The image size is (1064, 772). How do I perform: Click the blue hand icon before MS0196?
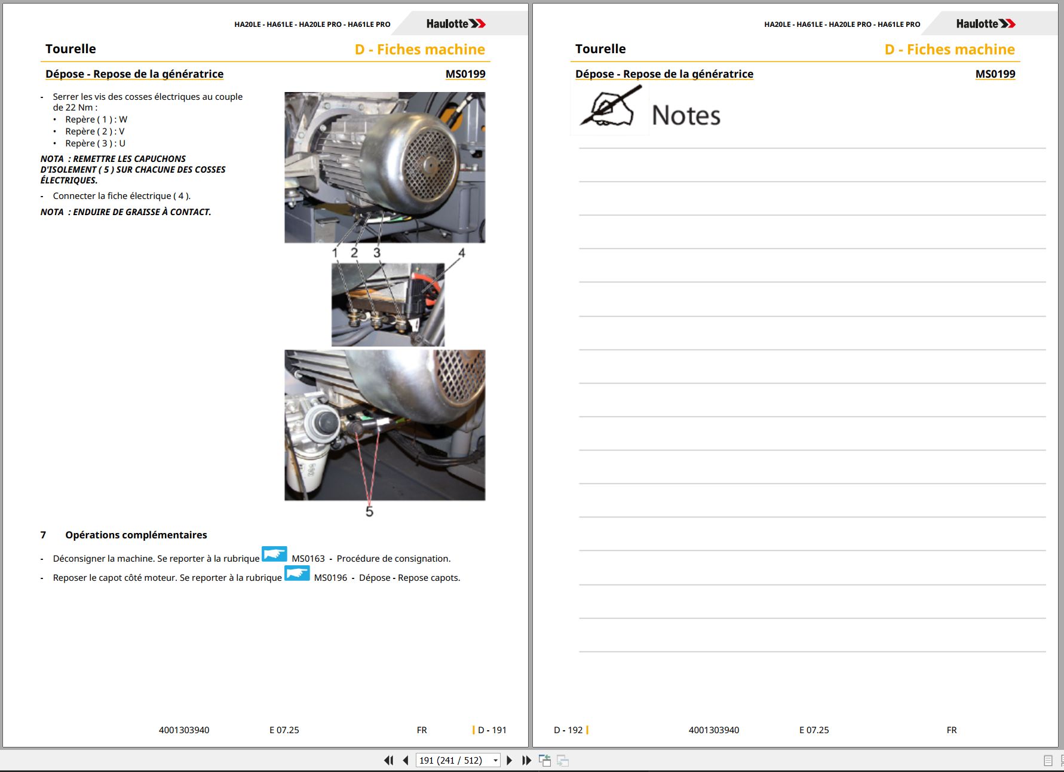(297, 573)
